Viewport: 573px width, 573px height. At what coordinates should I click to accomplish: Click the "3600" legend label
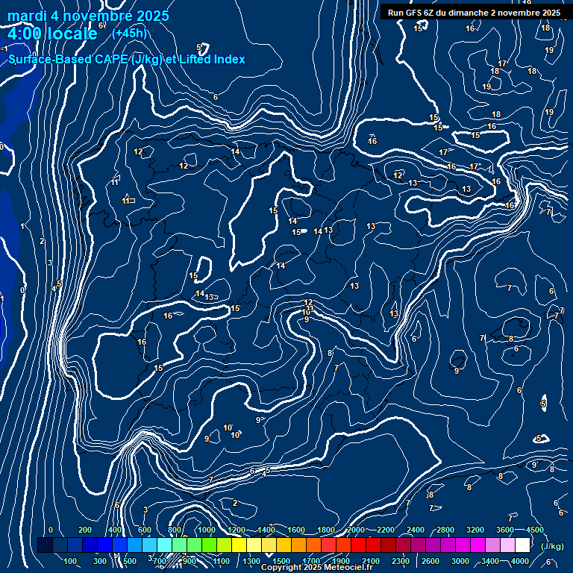point(505,530)
